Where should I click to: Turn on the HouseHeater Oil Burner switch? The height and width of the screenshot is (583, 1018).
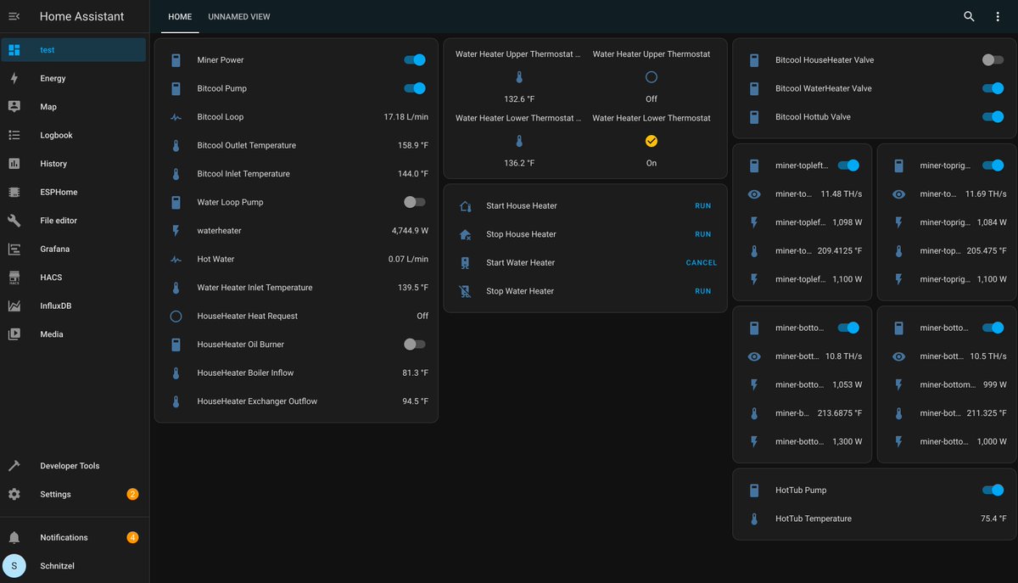click(x=415, y=344)
